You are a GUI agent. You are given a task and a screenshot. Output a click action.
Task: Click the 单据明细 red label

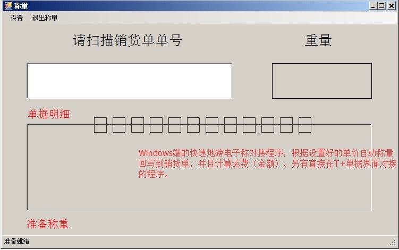pyautogui.click(x=49, y=114)
